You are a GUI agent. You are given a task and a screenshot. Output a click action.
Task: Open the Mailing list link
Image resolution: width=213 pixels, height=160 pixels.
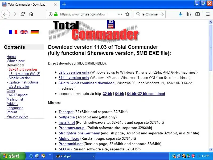15,99
